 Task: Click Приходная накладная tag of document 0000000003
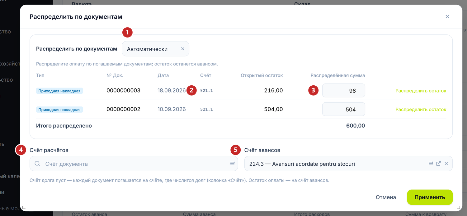(x=59, y=91)
